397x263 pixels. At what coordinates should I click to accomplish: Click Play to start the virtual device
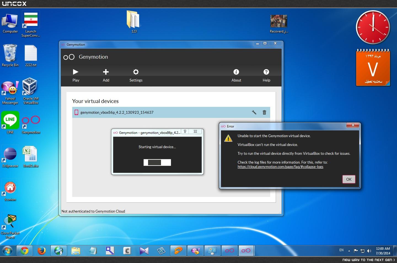[76, 75]
